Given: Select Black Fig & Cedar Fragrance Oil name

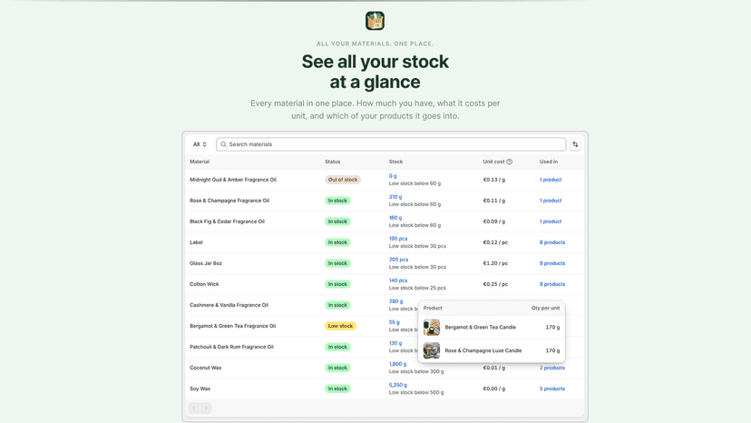Looking at the screenshot, I should click(x=228, y=221).
